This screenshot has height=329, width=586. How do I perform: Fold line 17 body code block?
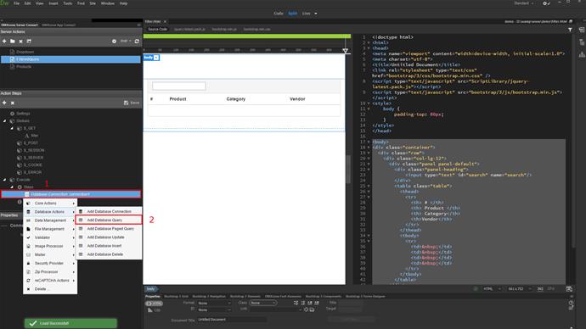[x=369, y=142]
